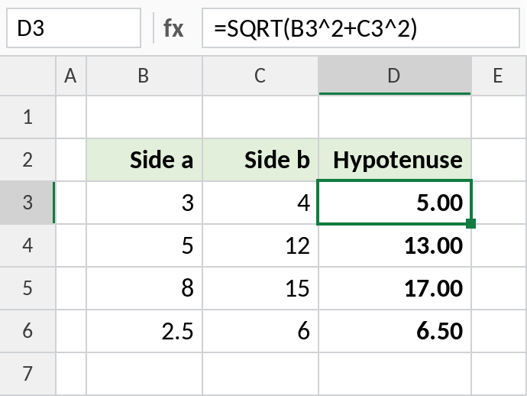The height and width of the screenshot is (396, 527).
Task: Select empty cell A3
Action: pyautogui.click(x=71, y=203)
